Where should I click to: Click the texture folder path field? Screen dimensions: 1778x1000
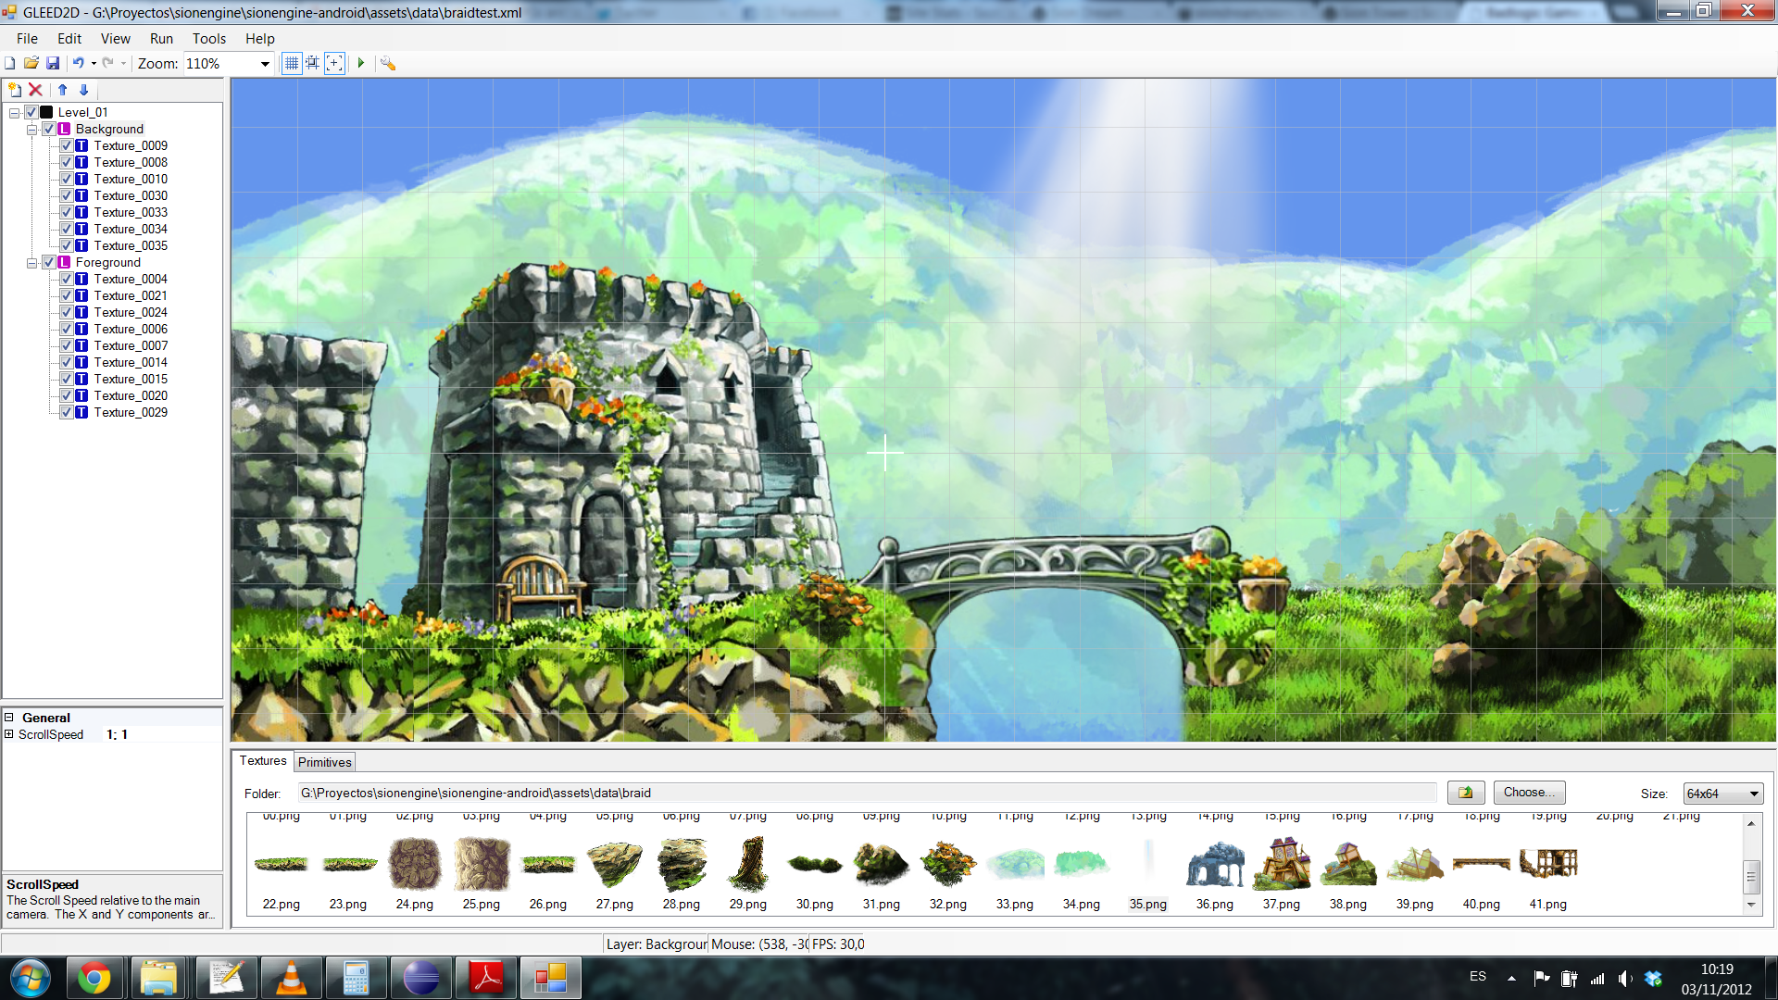point(867,793)
